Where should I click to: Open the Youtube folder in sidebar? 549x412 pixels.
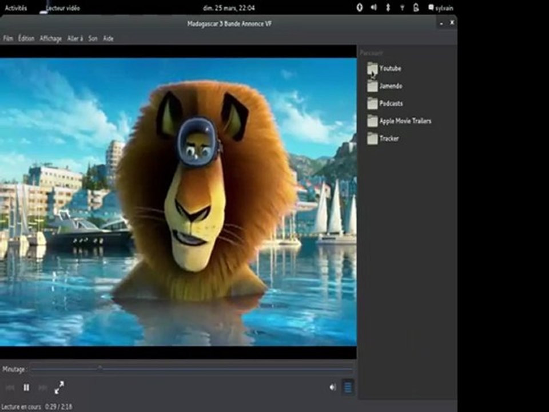click(x=384, y=68)
